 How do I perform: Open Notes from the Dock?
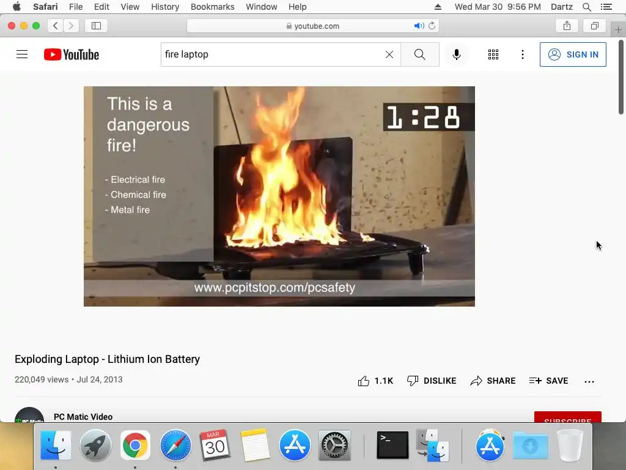pyautogui.click(x=255, y=446)
